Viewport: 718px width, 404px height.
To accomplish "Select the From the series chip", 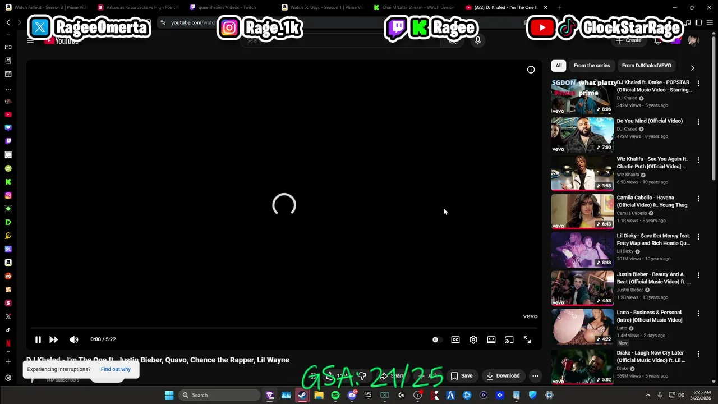I will point(592,66).
